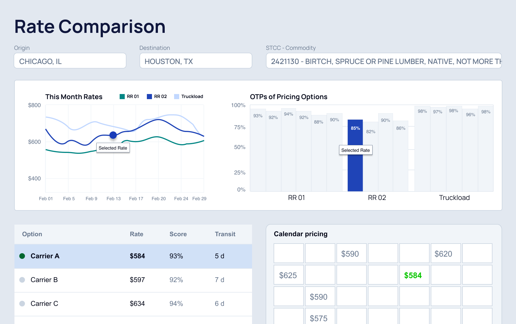Click the Feb 01 date label on x-axis
The height and width of the screenshot is (324, 516).
point(46,199)
